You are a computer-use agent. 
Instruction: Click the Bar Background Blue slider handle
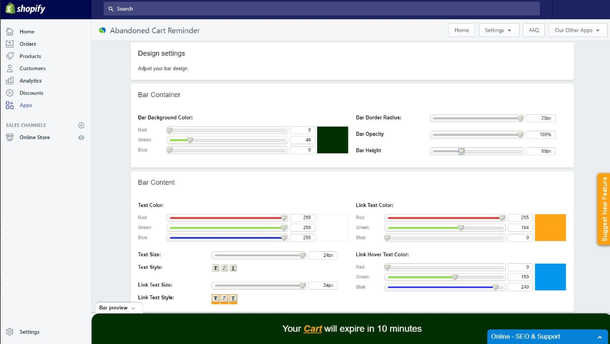(x=169, y=150)
